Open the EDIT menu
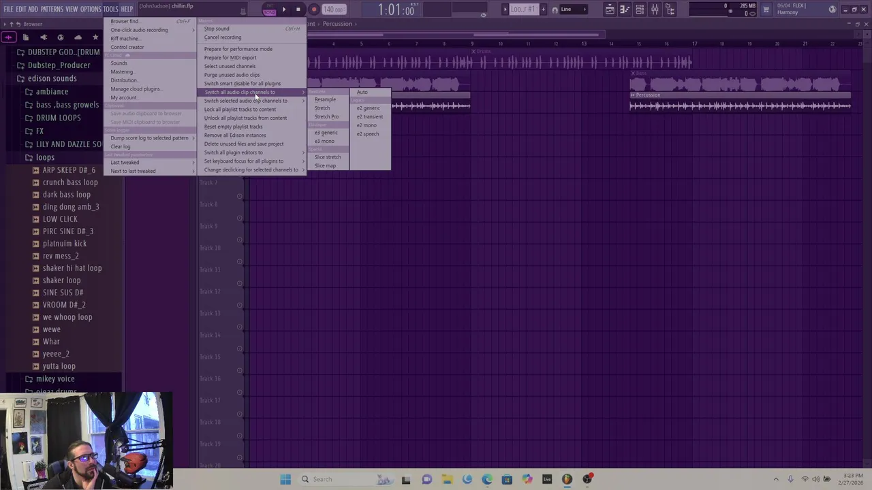The width and height of the screenshot is (872, 490). pos(20,10)
